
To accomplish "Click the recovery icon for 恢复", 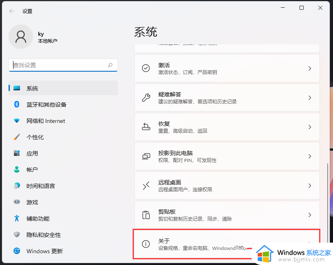I will coord(146,127).
